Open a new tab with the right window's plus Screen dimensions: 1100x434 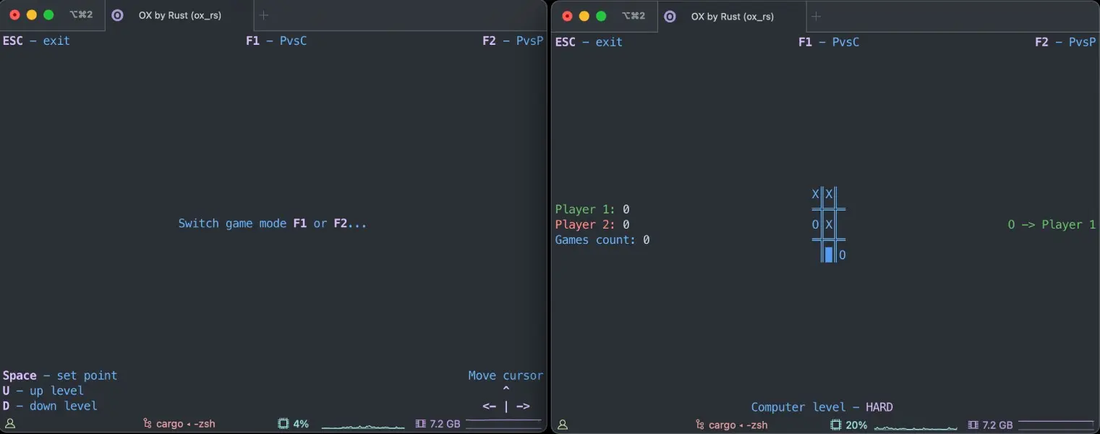coord(816,16)
